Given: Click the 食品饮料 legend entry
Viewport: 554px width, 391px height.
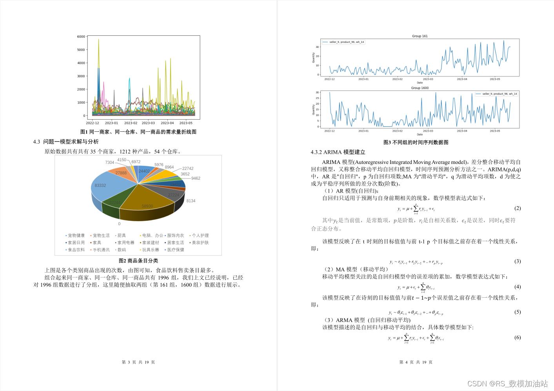Looking at the screenshot, I should click(x=75, y=250).
